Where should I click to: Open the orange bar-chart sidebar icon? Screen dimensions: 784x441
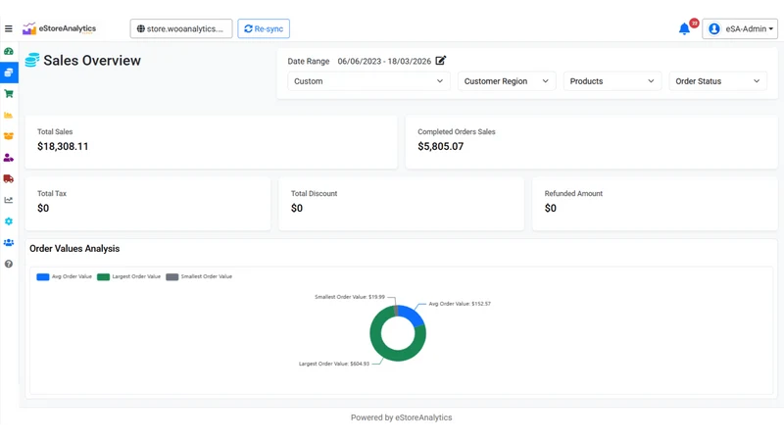(9, 115)
